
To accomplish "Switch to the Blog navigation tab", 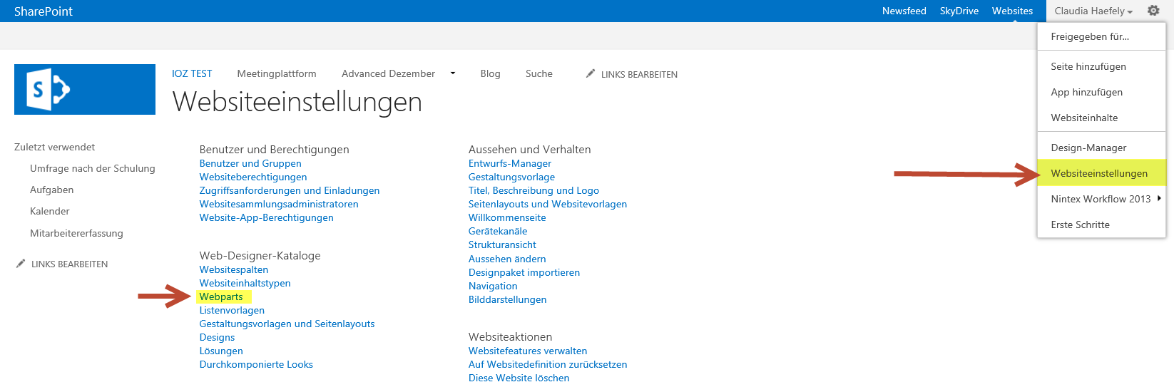I will (x=490, y=73).
